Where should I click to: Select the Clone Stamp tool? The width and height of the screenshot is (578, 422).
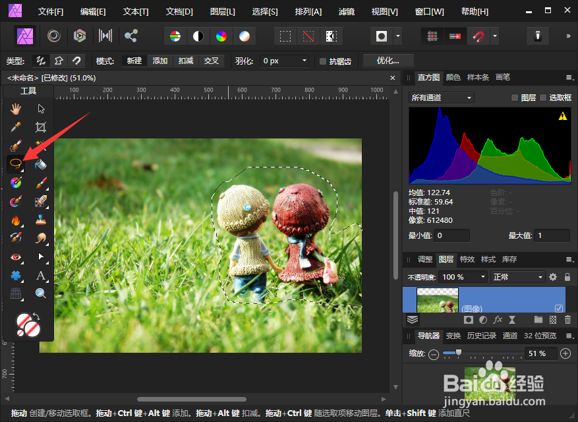pyautogui.click(x=40, y=218)
